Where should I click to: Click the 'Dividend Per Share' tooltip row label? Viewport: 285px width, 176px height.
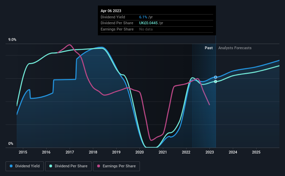tap(117, 23)
